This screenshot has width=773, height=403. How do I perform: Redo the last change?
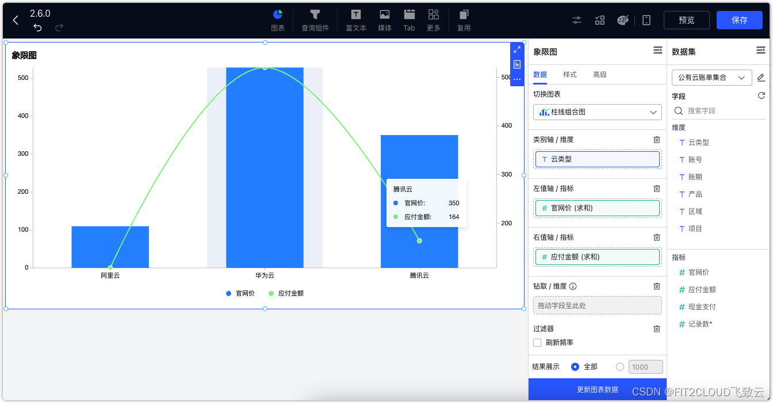(x=59, y=28)
